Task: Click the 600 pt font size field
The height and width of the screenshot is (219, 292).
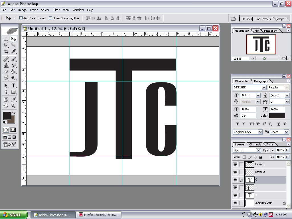Action: (x=248, y=96)
